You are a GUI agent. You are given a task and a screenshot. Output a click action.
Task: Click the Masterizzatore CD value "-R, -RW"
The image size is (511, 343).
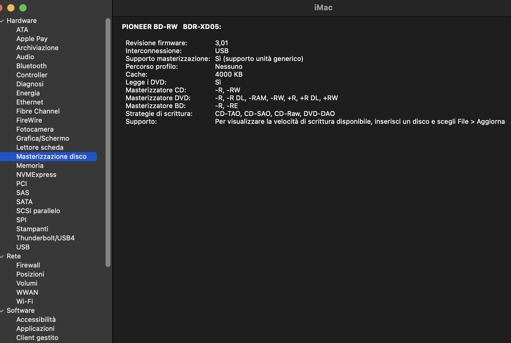[227, 90]
